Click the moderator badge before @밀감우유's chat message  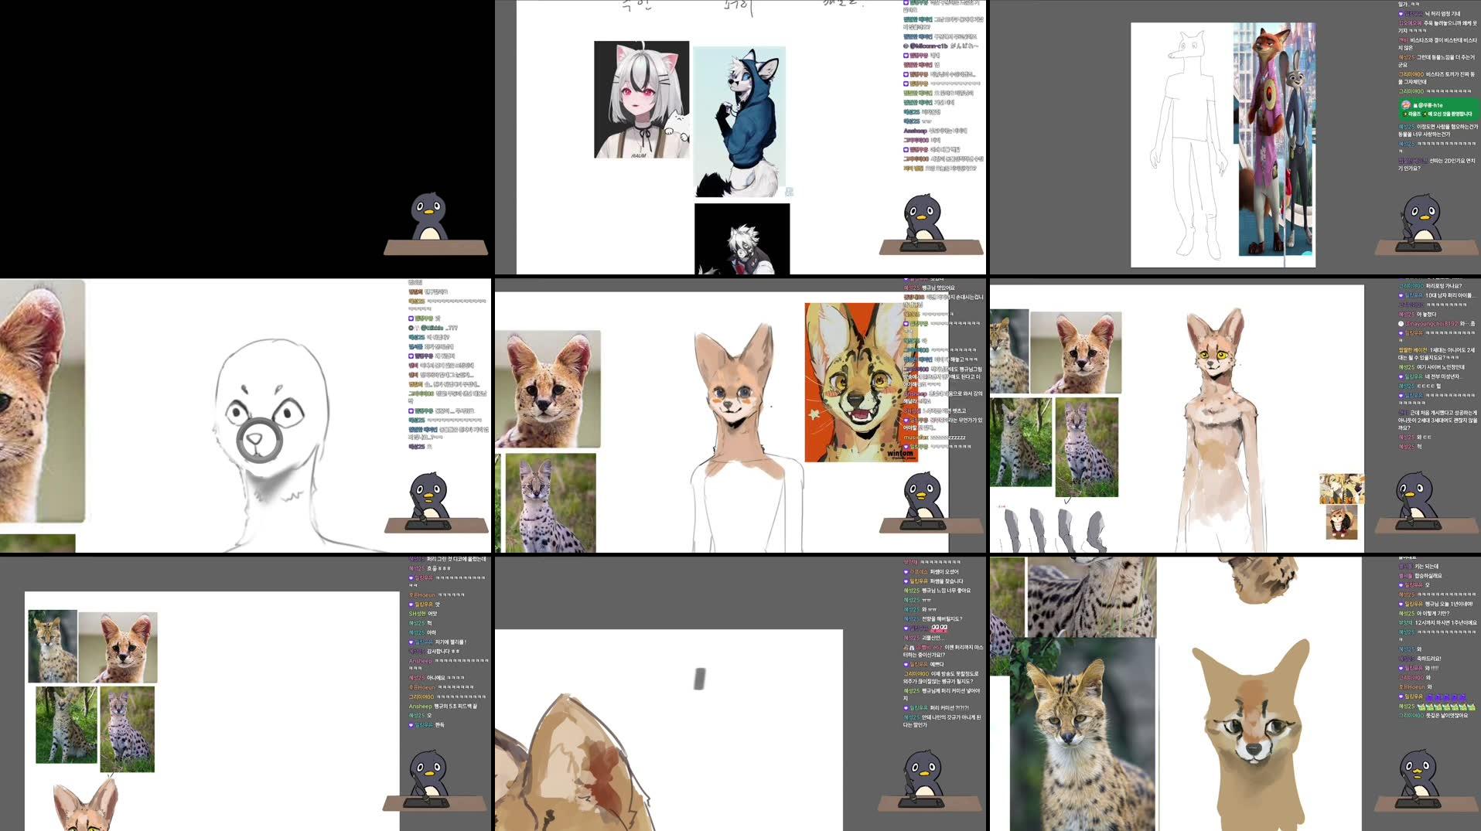pos(906,56)
